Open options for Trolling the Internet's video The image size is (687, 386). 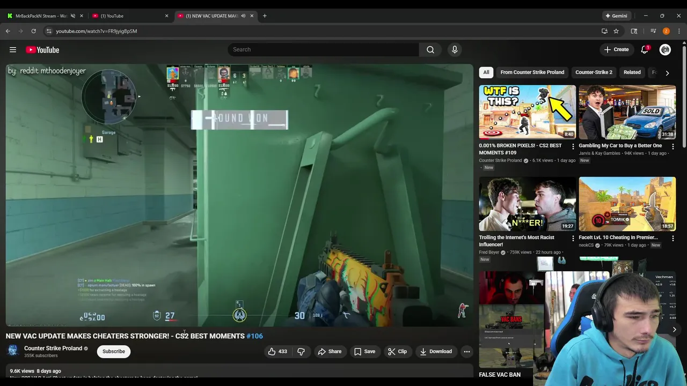click(573, 238)
